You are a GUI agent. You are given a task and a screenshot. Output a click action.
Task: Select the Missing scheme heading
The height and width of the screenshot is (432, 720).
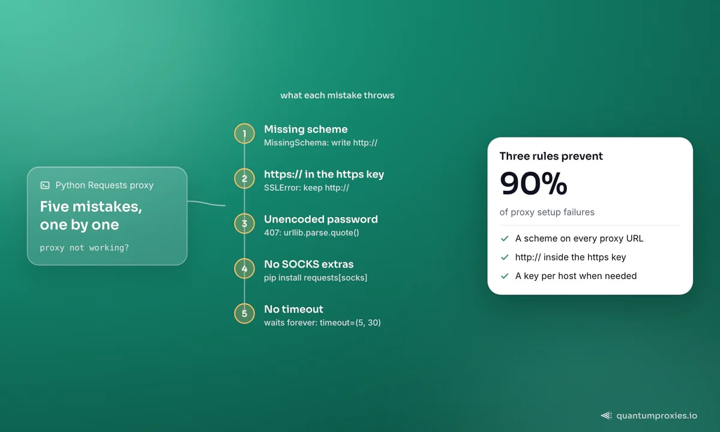(x=306, y=129)
